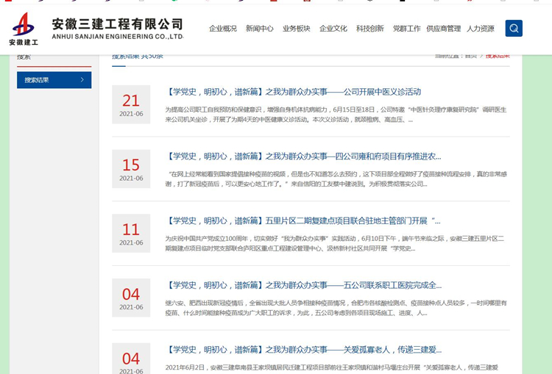Open the 新闻中心 menu

(259, 29)
